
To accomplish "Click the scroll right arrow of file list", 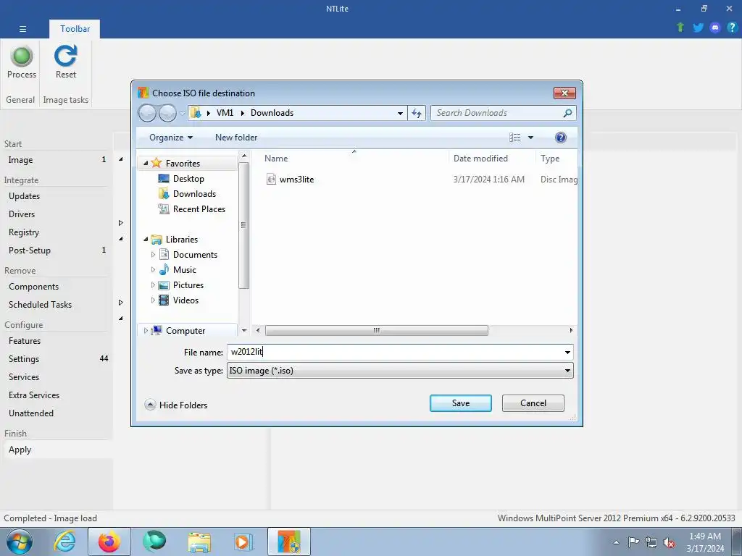I will (571, 330).
